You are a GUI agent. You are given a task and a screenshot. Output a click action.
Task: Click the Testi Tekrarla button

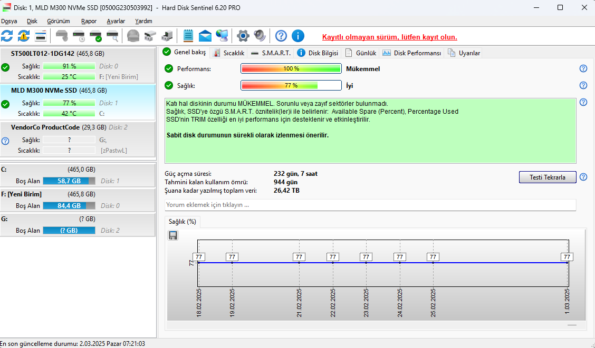[x=548, y=177]
